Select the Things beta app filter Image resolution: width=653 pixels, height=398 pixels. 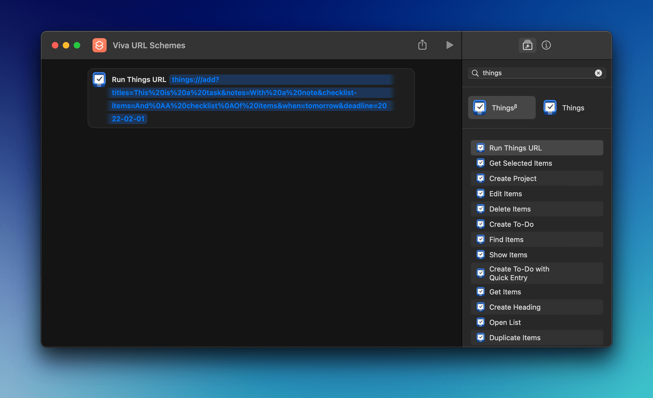pos(502,108)
